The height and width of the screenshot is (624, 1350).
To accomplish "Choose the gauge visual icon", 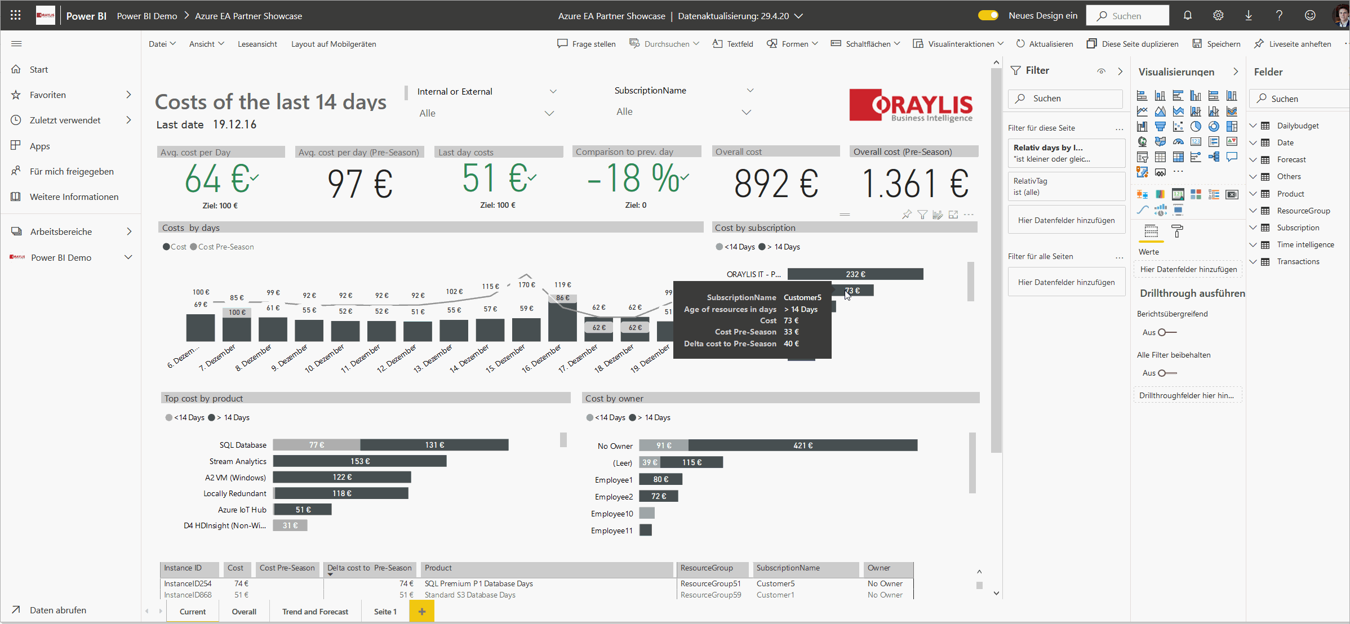I will [1178, 141].
